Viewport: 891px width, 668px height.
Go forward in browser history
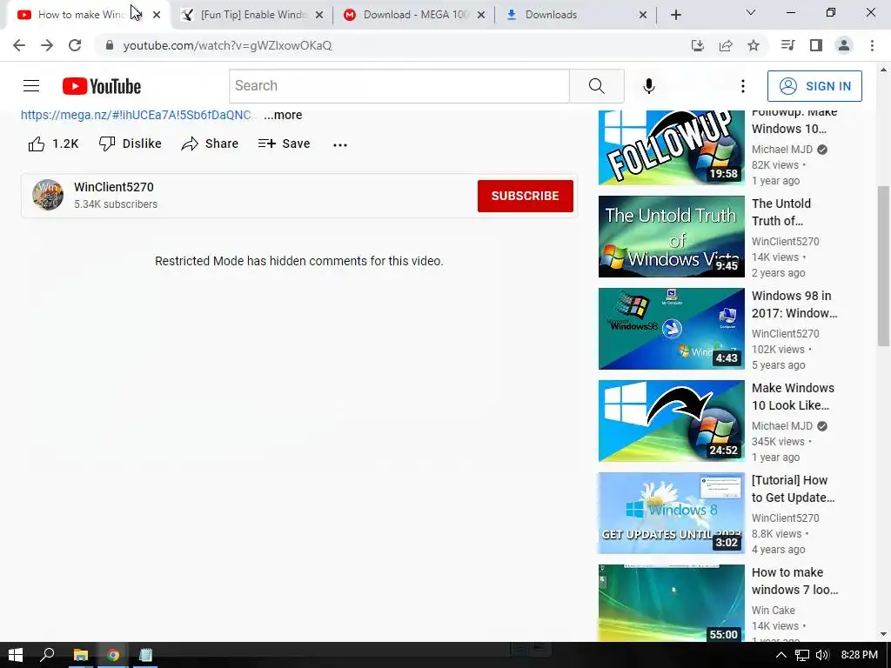click(x=47, y=45)
